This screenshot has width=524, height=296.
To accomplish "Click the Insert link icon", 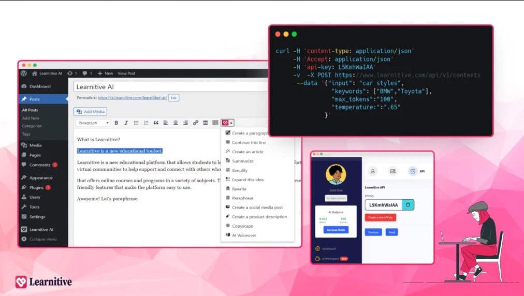I will 195,123.
